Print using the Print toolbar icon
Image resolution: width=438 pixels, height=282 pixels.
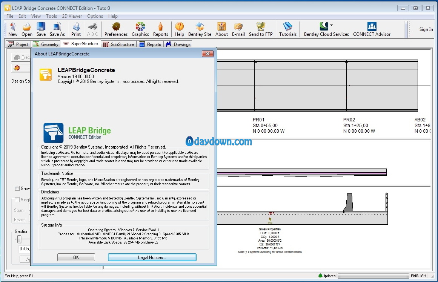pos(76,29)
